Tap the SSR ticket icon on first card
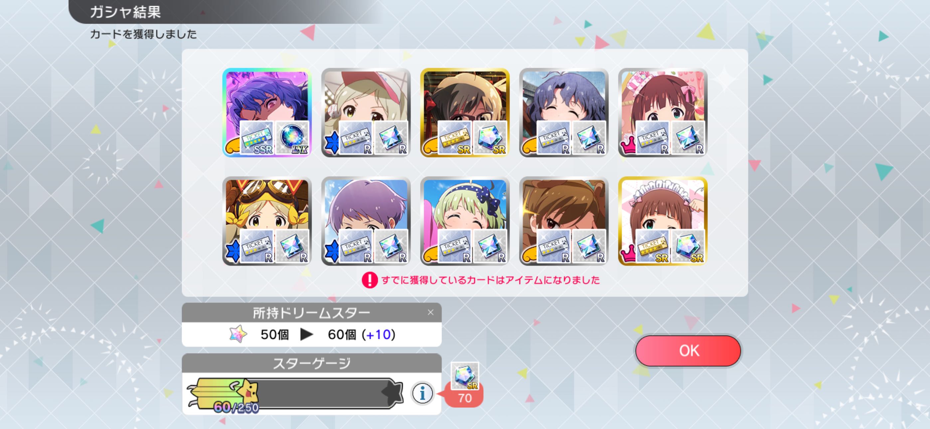 [257, 138]
